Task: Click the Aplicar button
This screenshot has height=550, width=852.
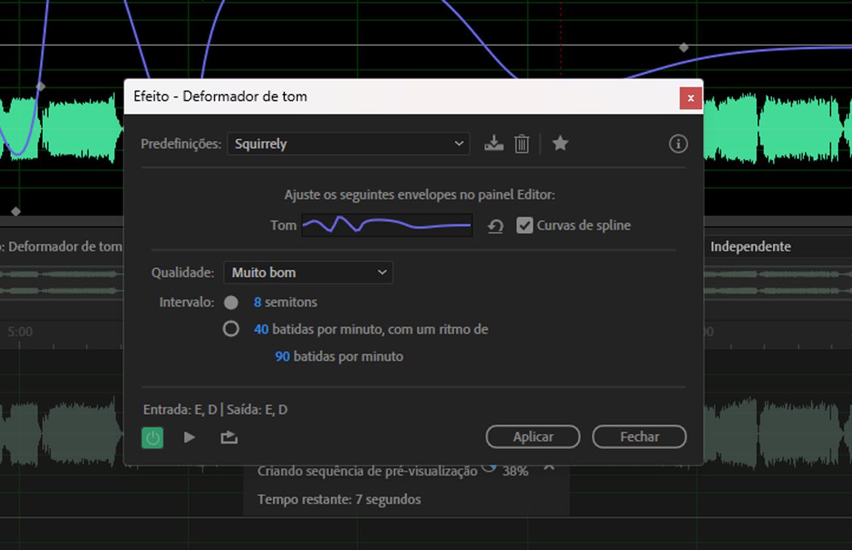Action: point(533,437)
